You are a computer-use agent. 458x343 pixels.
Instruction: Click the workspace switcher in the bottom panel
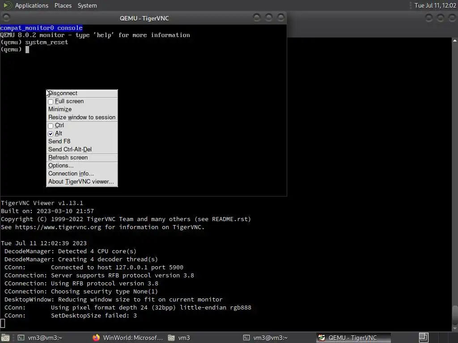pyautogui.click(x=424, y=338)
